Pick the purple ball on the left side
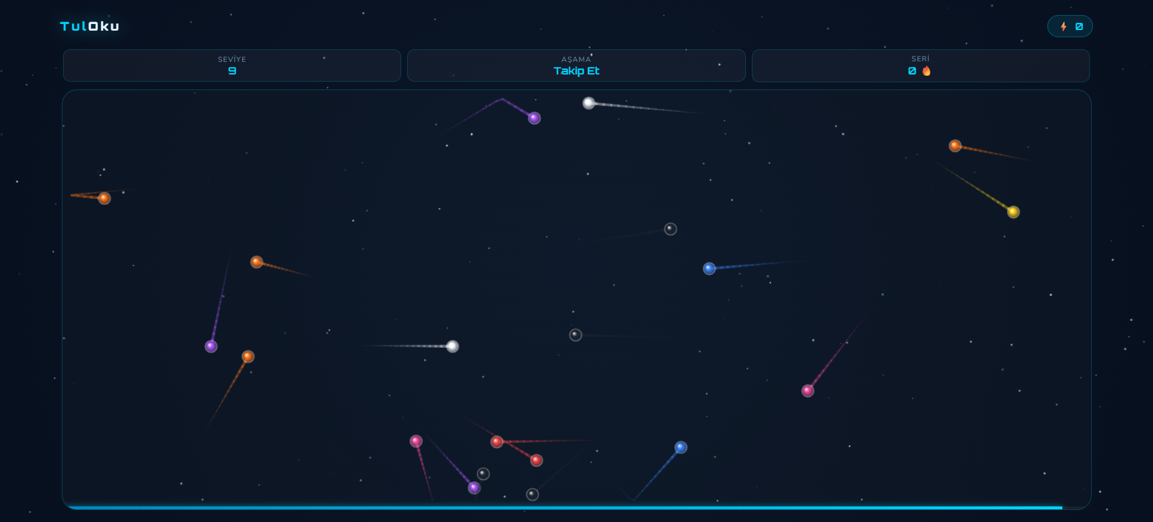Image resolution: width=1153 pixels, height=522 pixels. [x=211, y=347]
